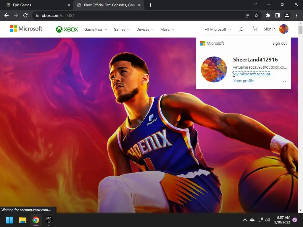Click the profile avatar in header
This screenshot has width=303, height=227.
[284, 29]
